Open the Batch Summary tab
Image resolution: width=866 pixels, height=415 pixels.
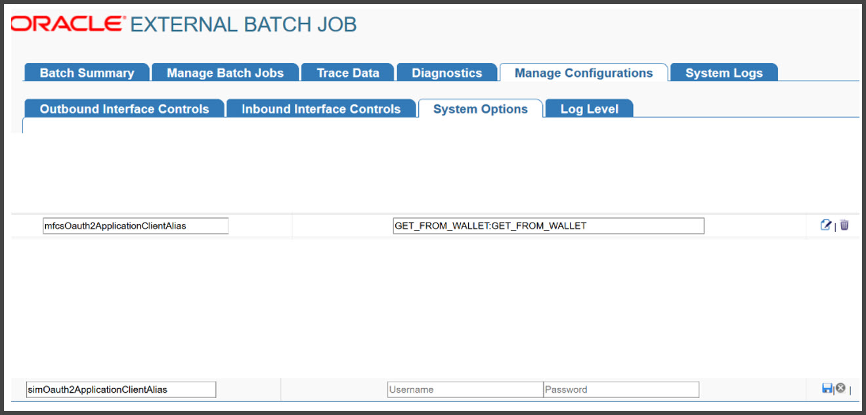coord(87,73)
